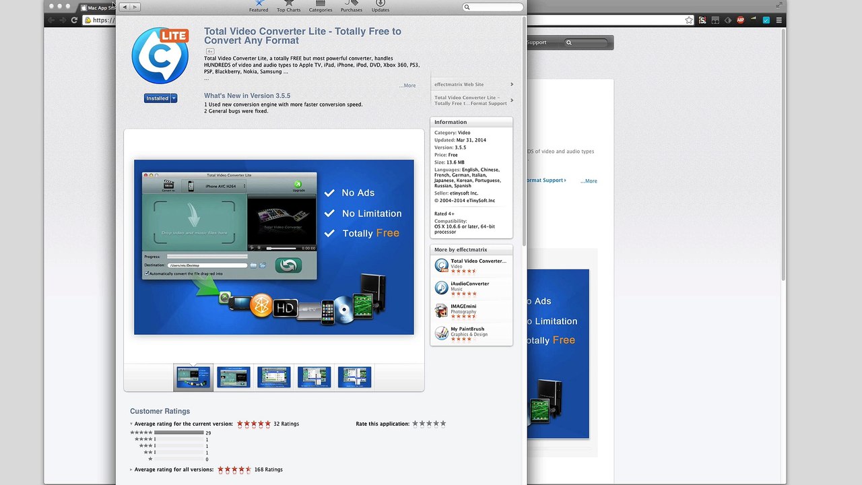The height and width of the screenshot is (485, 862).
Task: Click the 4+ age rating badge
Action: tap(210, 51)
